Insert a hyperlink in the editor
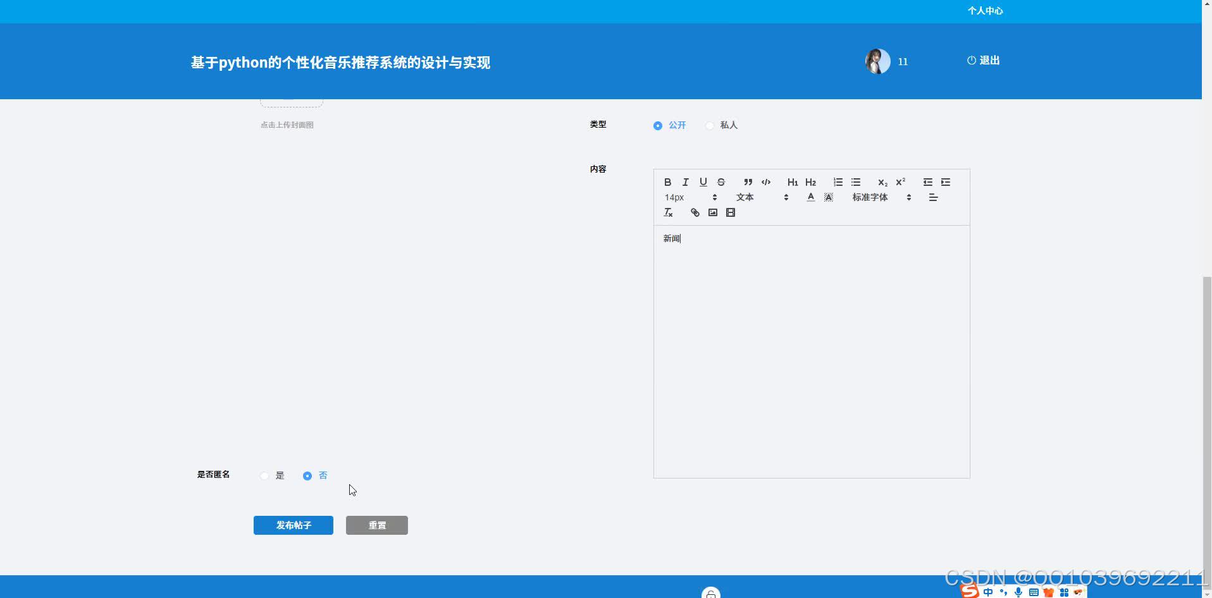1212x598 pixels. tap(695, 212)
